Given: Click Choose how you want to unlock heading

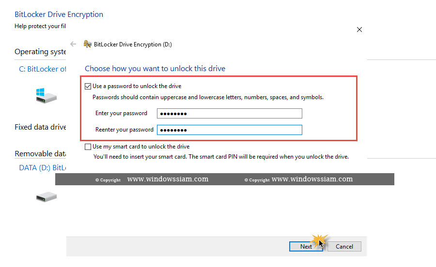Looking at the screenshot, I should (x=155, y=69).
